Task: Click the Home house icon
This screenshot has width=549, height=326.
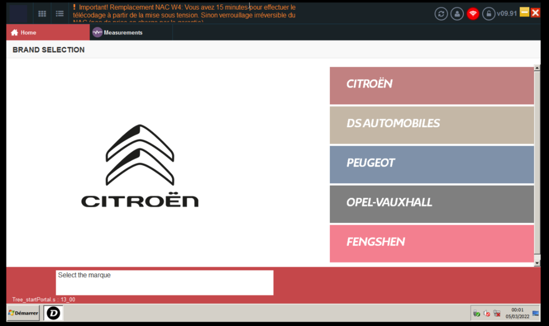Action: (x=13, y=32)
